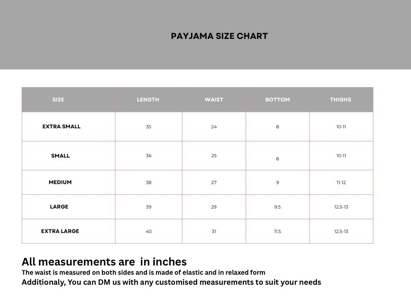Click the PAYJAMA SIZE CHART title
The image size is (411, 308).
[x=219, y=36]
